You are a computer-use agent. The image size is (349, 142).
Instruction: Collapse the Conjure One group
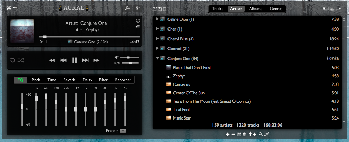point(157,58)
